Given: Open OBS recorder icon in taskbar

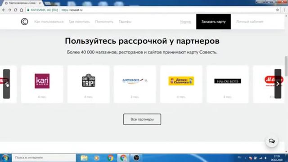Looking at the screenshot, I should pos(136,158).
